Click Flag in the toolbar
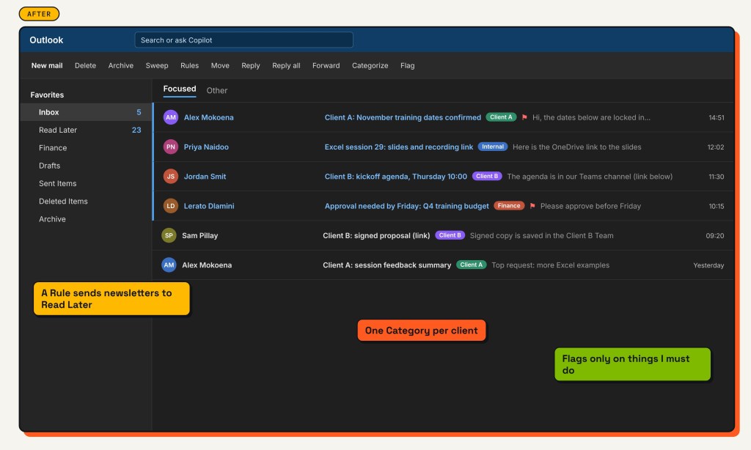 click(x=408, y=65)
